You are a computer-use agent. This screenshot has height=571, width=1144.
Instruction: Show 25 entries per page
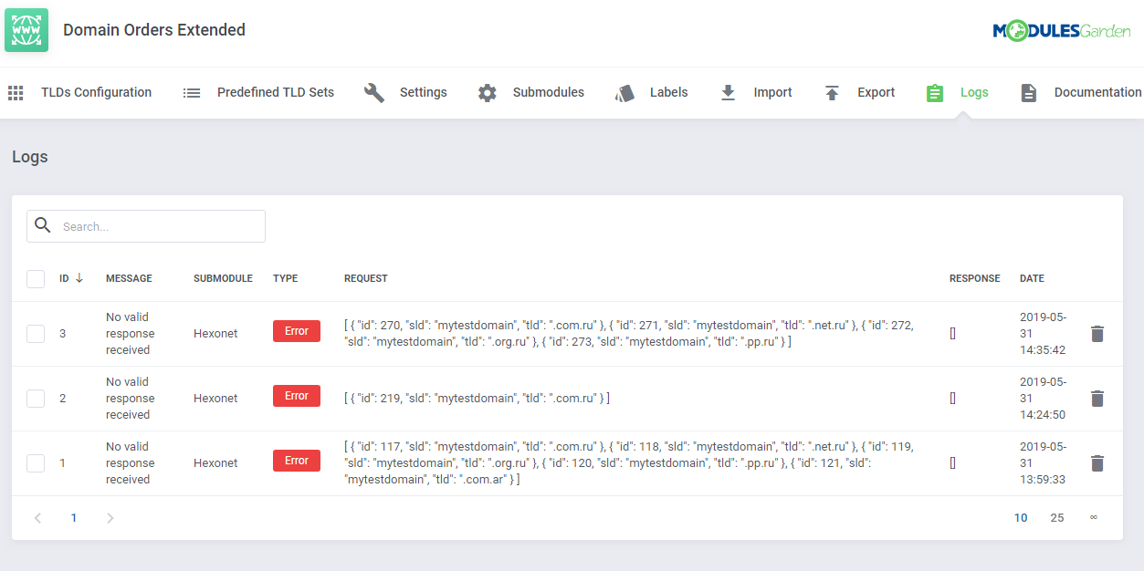tap(1057, 518)
